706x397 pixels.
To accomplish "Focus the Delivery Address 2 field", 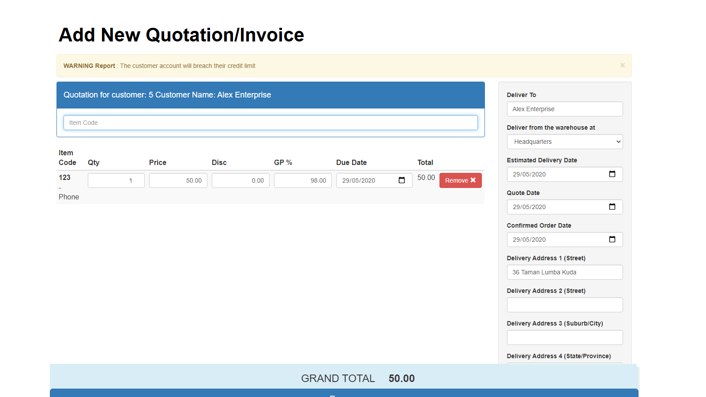I will tap(564, 305).
